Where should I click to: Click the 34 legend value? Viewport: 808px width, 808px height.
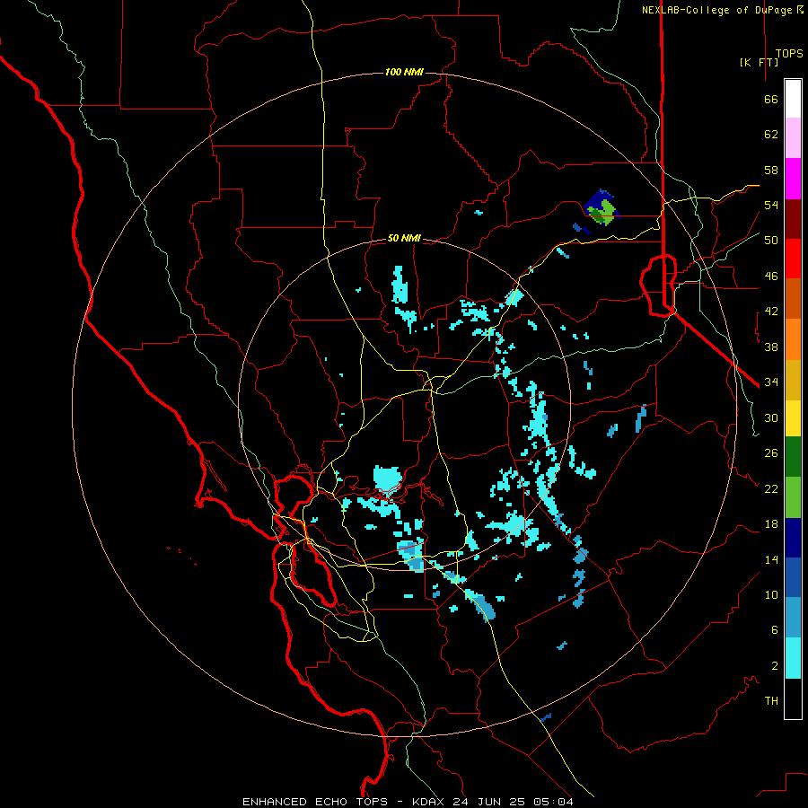coord(771,382)
